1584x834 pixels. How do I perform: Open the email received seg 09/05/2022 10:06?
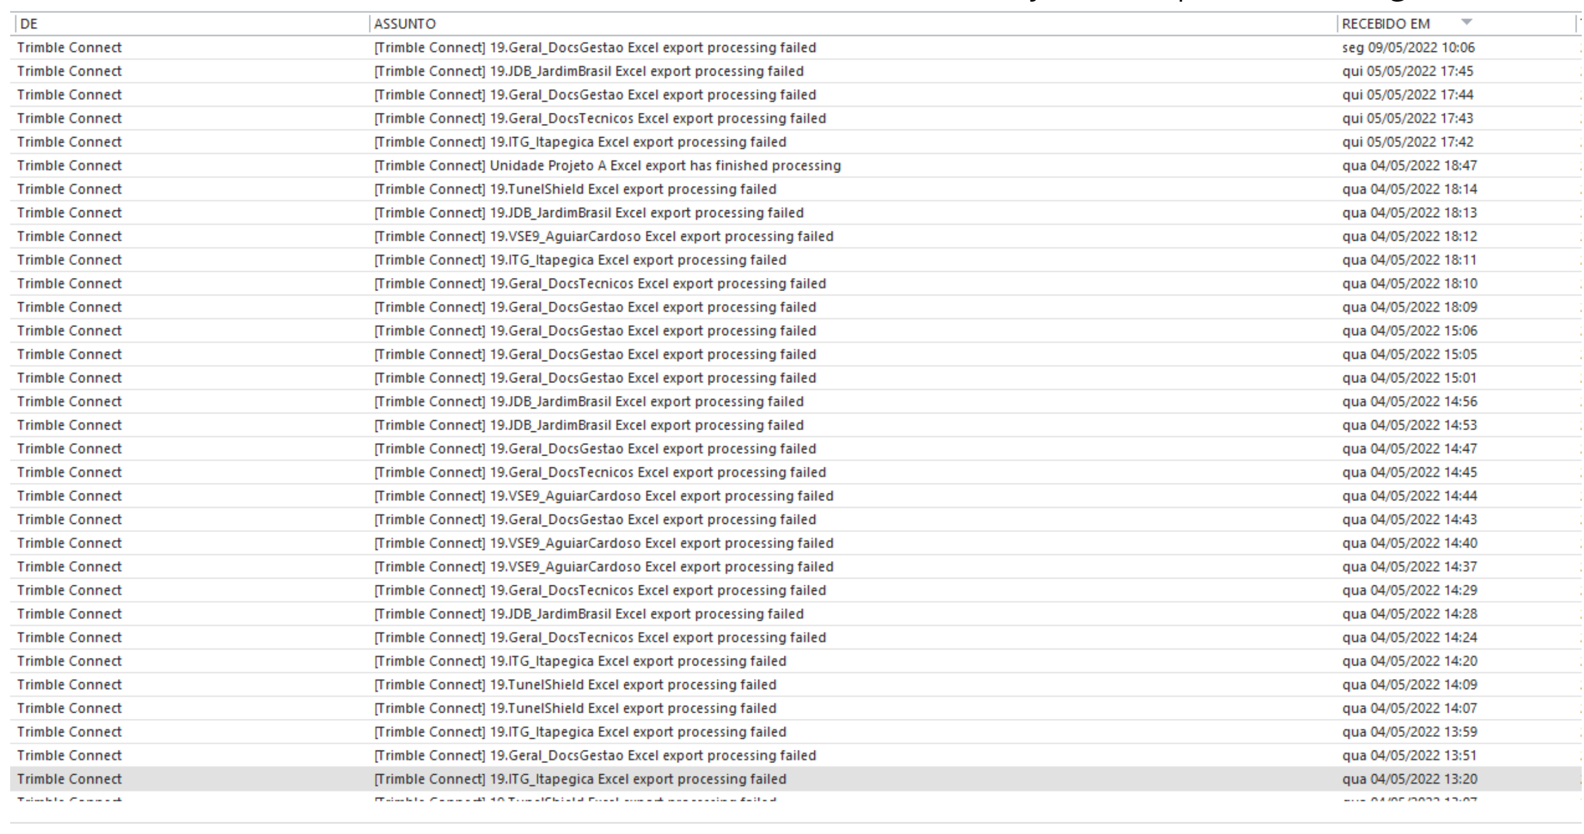coord(795,48)
